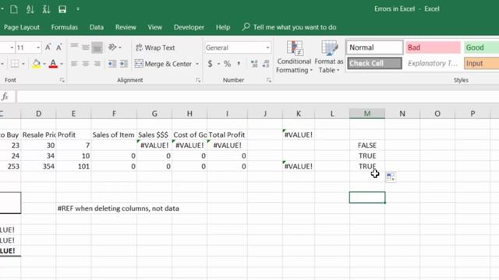Apply fill color with the paint bucket

pos(37,64)
